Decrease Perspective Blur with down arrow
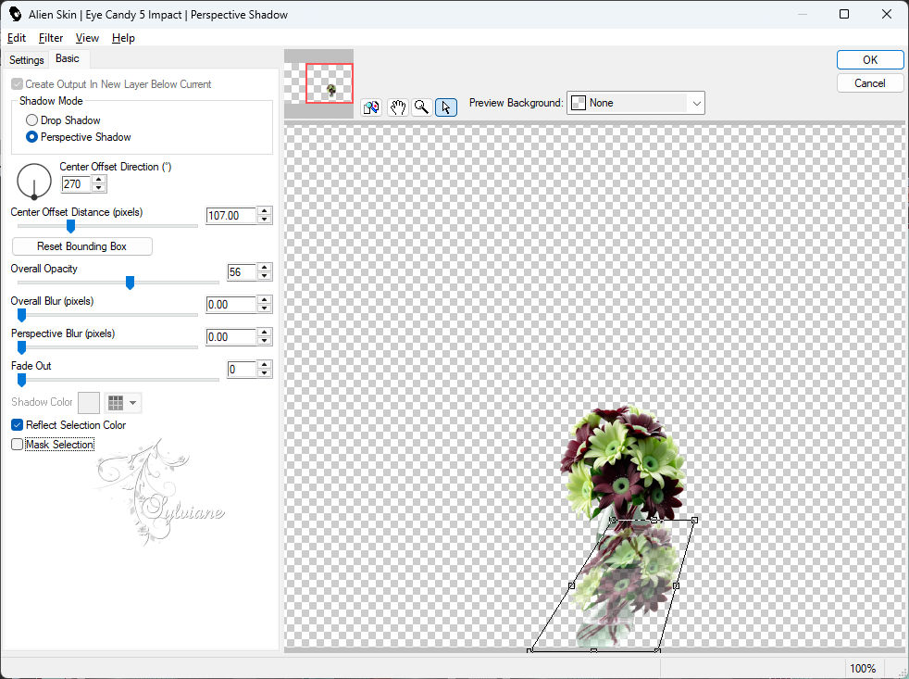Image resolution: width=909 pixels, height=679 pixels. pyautogui.click(x=265, y=341)
